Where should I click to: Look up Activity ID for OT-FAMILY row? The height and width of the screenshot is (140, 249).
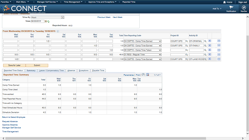[x=205, y=45]
